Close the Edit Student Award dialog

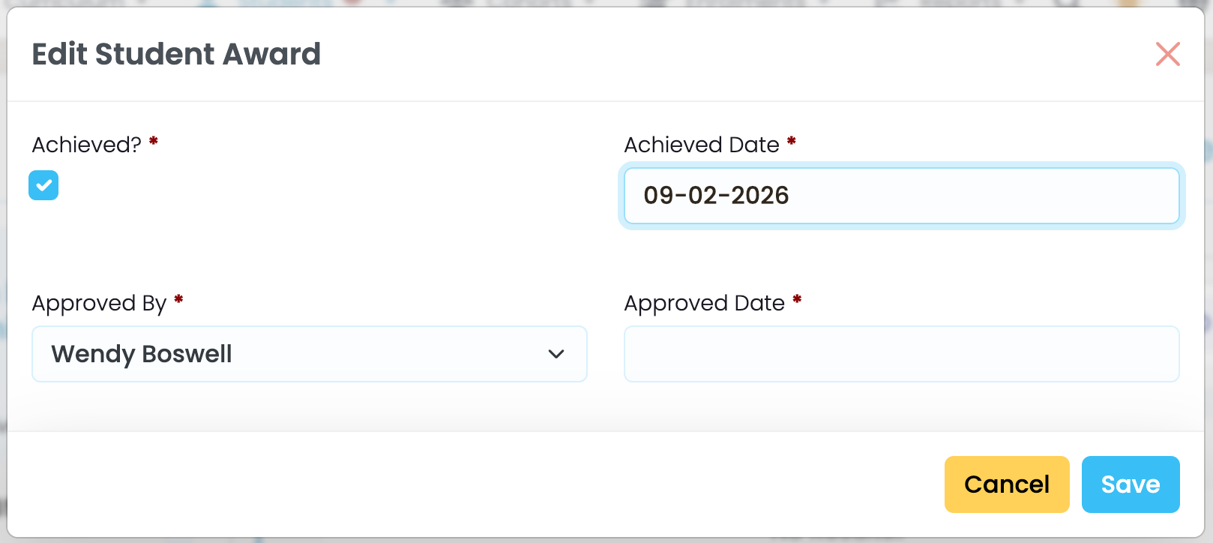[x=1167, y=54]
